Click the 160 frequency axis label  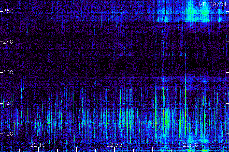8,103
